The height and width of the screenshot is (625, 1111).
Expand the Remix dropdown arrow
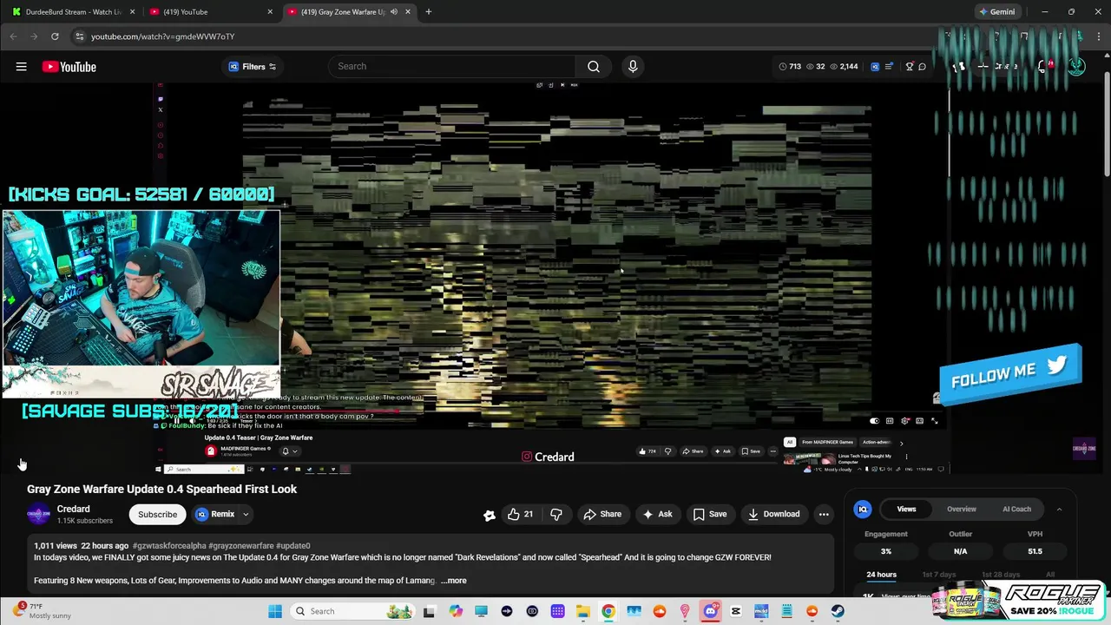[246, 514]
